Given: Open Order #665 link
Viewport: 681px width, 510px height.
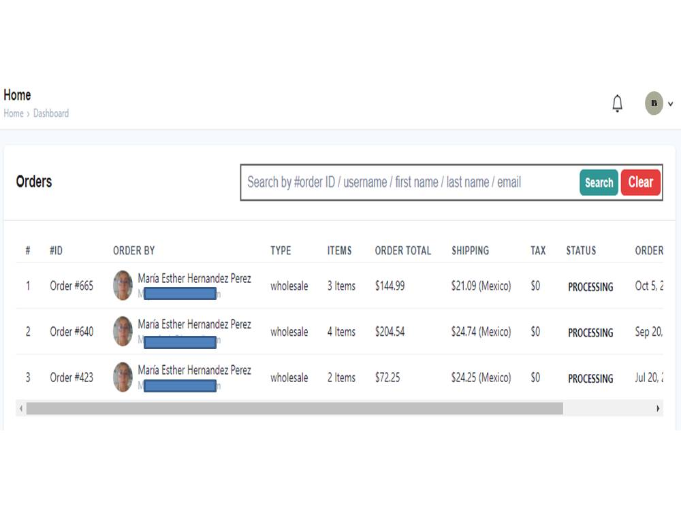Looking at the screenshot, I should tap(72, 286).
